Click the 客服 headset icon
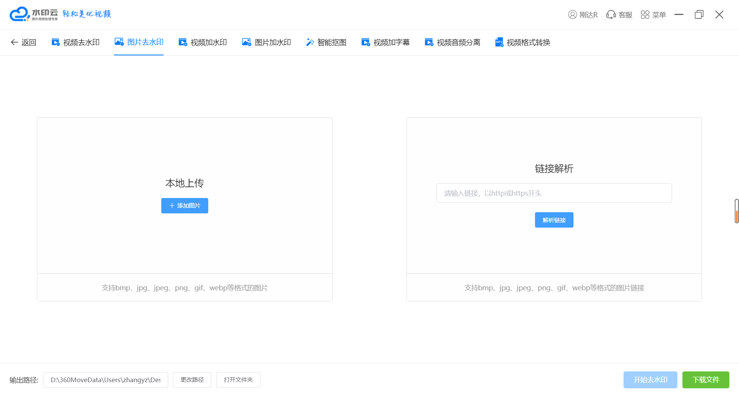Viewport: 739px width, 396px height. (611, 15)
